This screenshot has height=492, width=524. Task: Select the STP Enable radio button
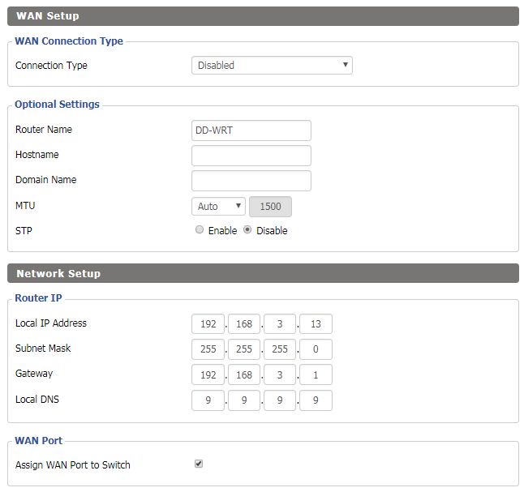point(200,230)
